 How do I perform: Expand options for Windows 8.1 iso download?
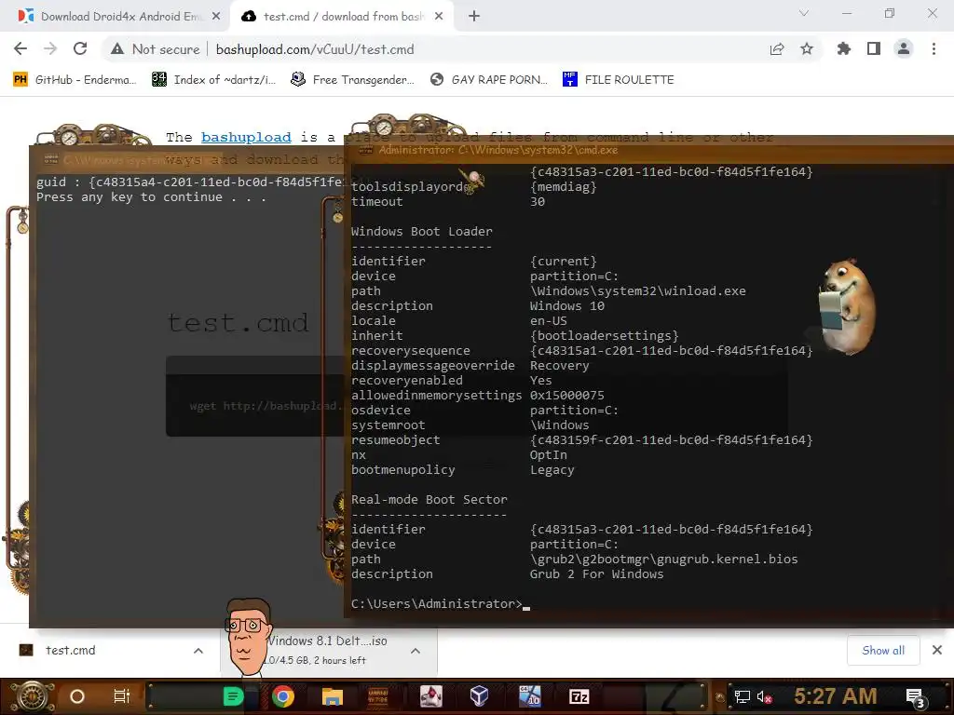416,651
